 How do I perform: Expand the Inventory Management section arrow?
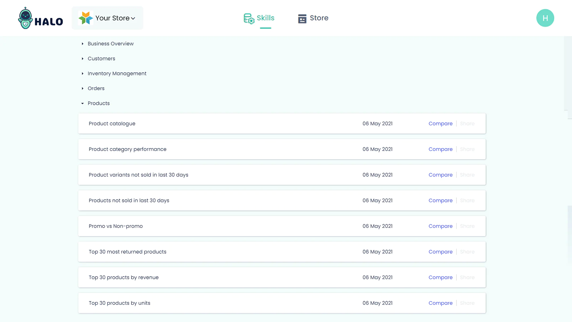click(83, 73)
